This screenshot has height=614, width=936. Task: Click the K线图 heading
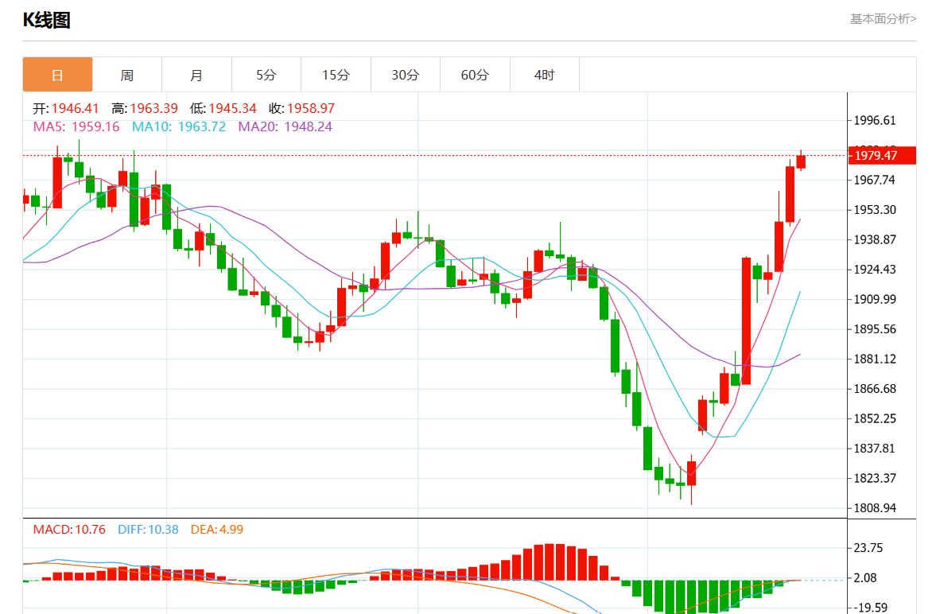point(47,20)
